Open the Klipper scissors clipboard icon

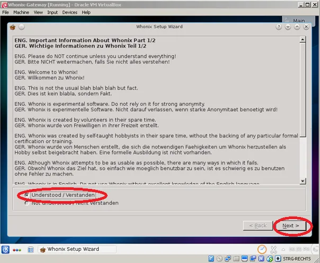273,249
